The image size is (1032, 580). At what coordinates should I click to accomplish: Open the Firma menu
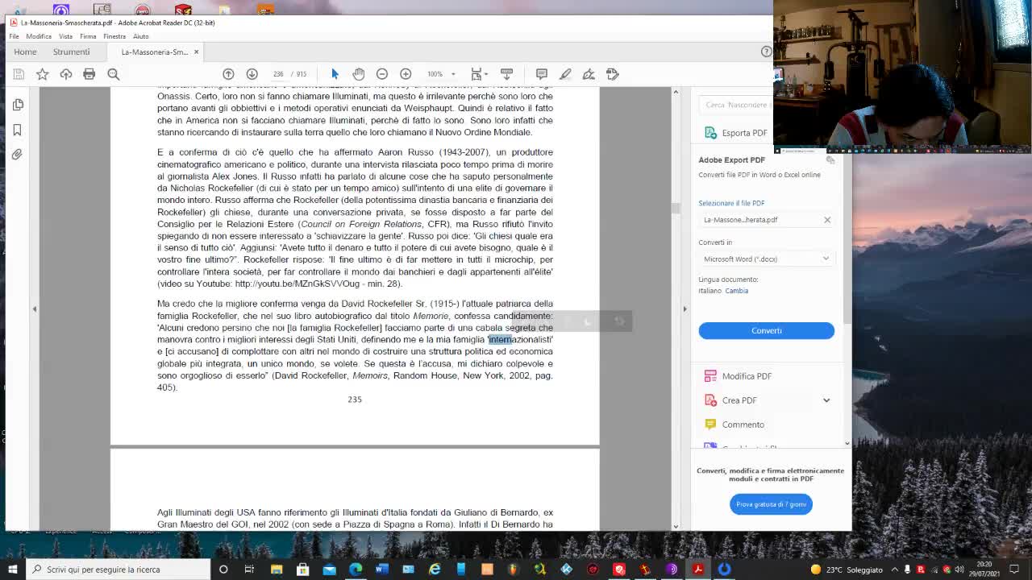click(88, 36)
